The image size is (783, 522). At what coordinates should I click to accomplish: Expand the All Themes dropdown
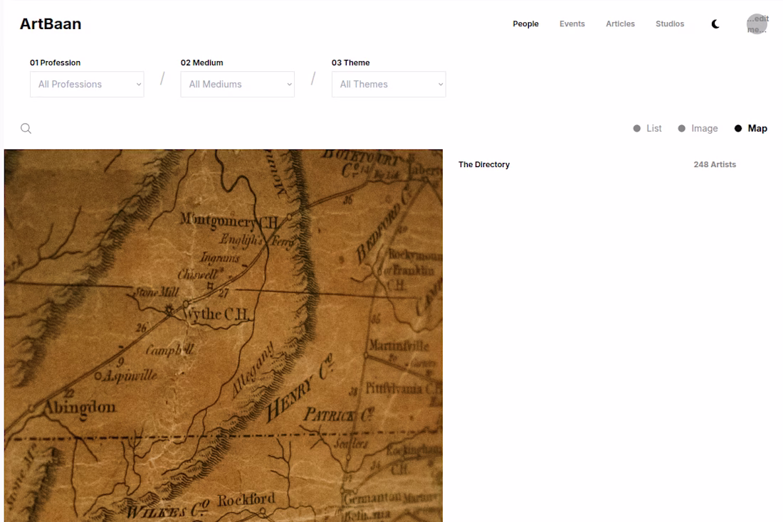point(389,85)
